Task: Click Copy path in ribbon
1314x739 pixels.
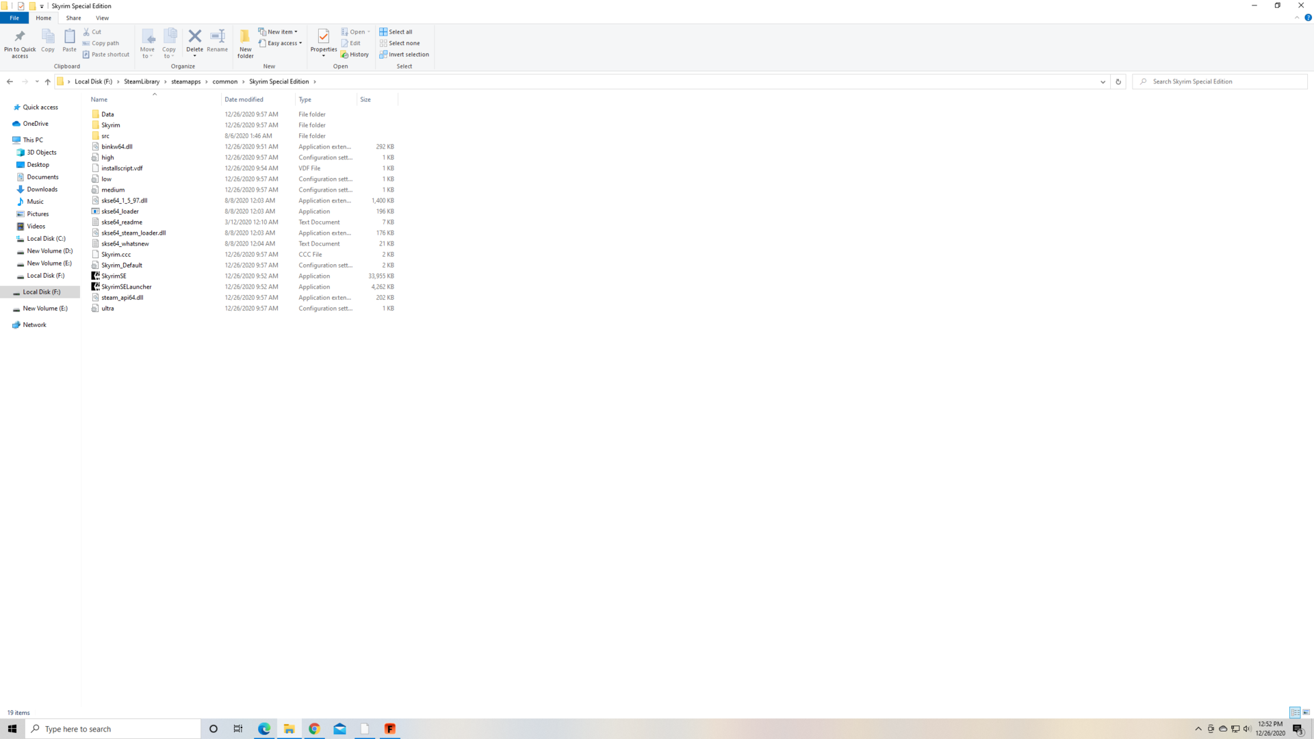Action: pyautogui.click(x=101, y=43)
